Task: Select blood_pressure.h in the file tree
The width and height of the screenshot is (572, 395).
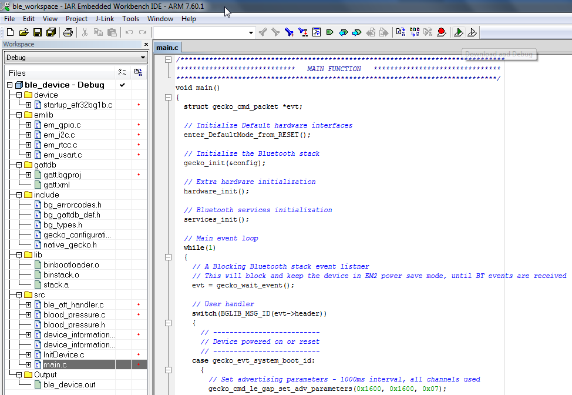Action: [x=74, y=324]
